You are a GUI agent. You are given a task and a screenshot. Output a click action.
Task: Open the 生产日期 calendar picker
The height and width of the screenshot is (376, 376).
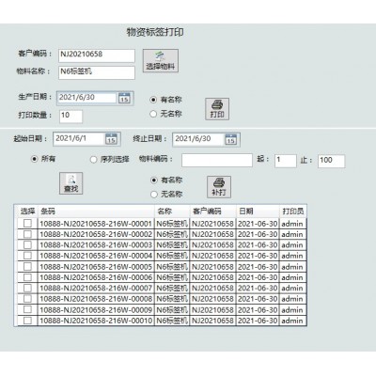[x=124, y=98]
